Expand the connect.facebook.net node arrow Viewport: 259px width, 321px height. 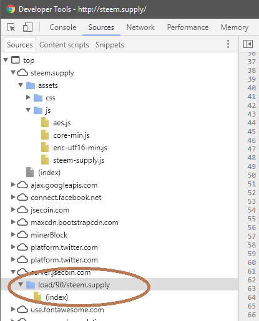[13, 197]
